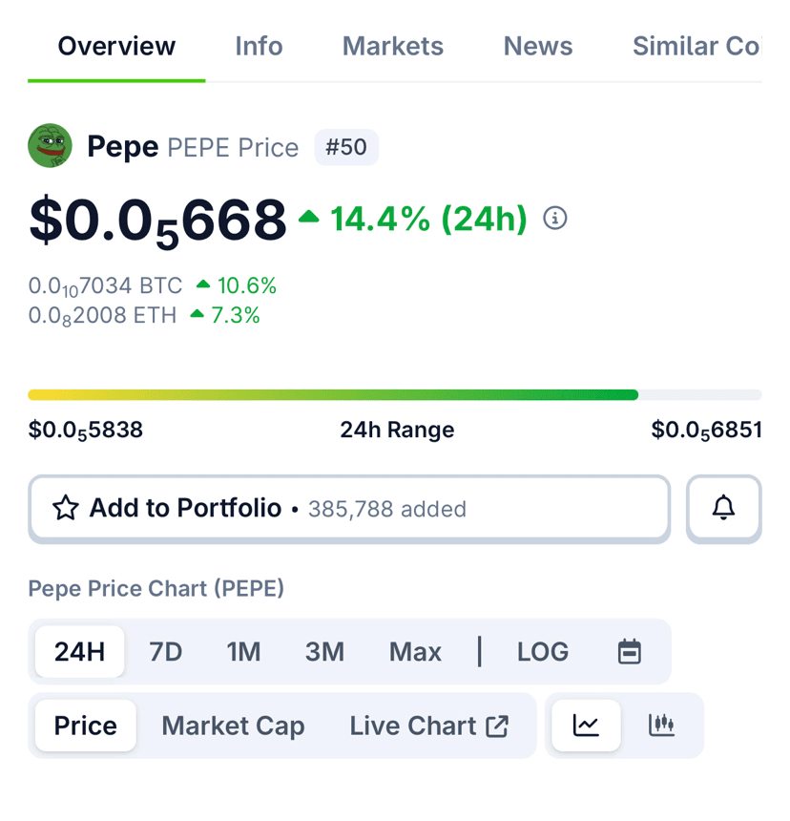The height and width of the screenshot is (821, 790).
Task: Open price alert bell icon
Action: (724, 508)
